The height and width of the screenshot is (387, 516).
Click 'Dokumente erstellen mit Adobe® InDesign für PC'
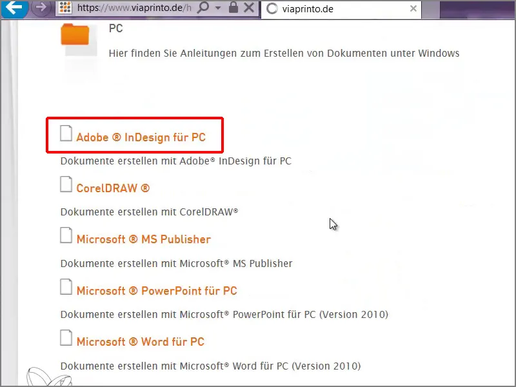click(x=176, y=161)
